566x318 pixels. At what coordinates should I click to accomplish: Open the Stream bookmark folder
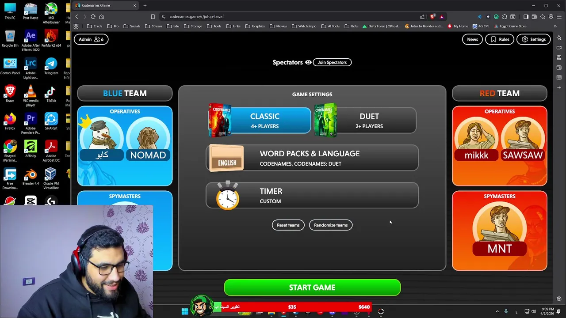click(x=153, y=26)
